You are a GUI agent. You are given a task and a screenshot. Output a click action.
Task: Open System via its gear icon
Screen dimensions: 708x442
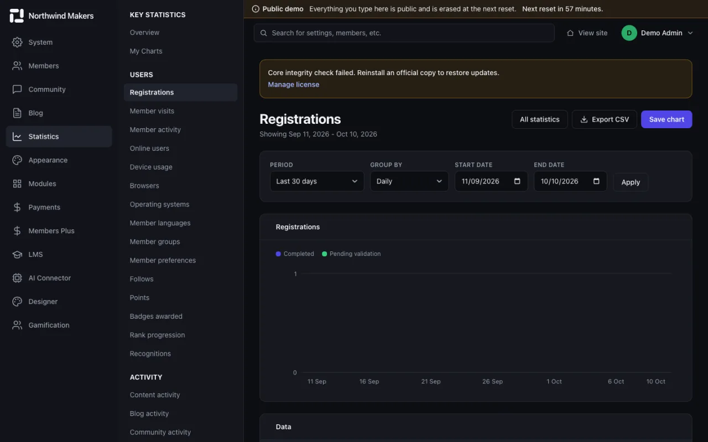pyautogui.click(x=17, y=42)
